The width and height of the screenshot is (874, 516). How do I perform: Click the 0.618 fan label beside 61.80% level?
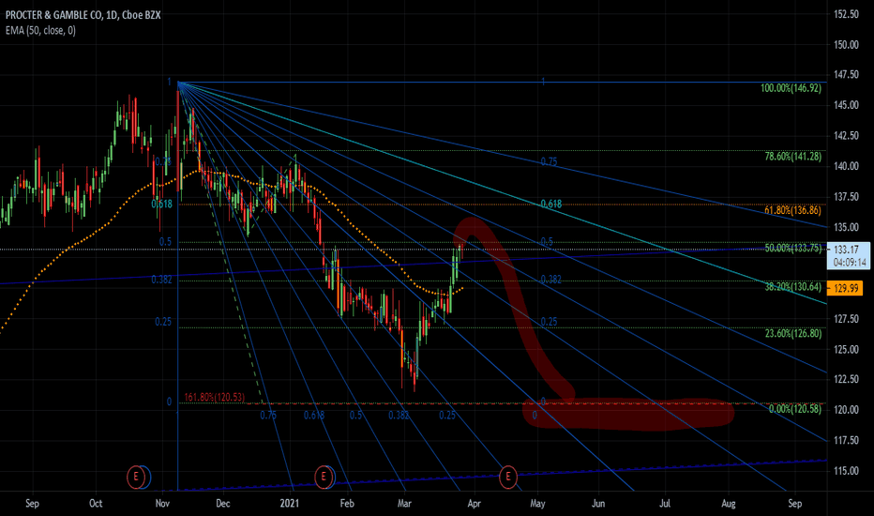(551, 204)
